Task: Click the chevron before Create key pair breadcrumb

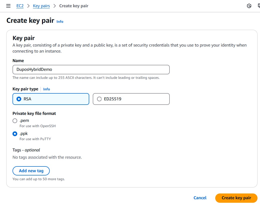Action: (55, 6)
